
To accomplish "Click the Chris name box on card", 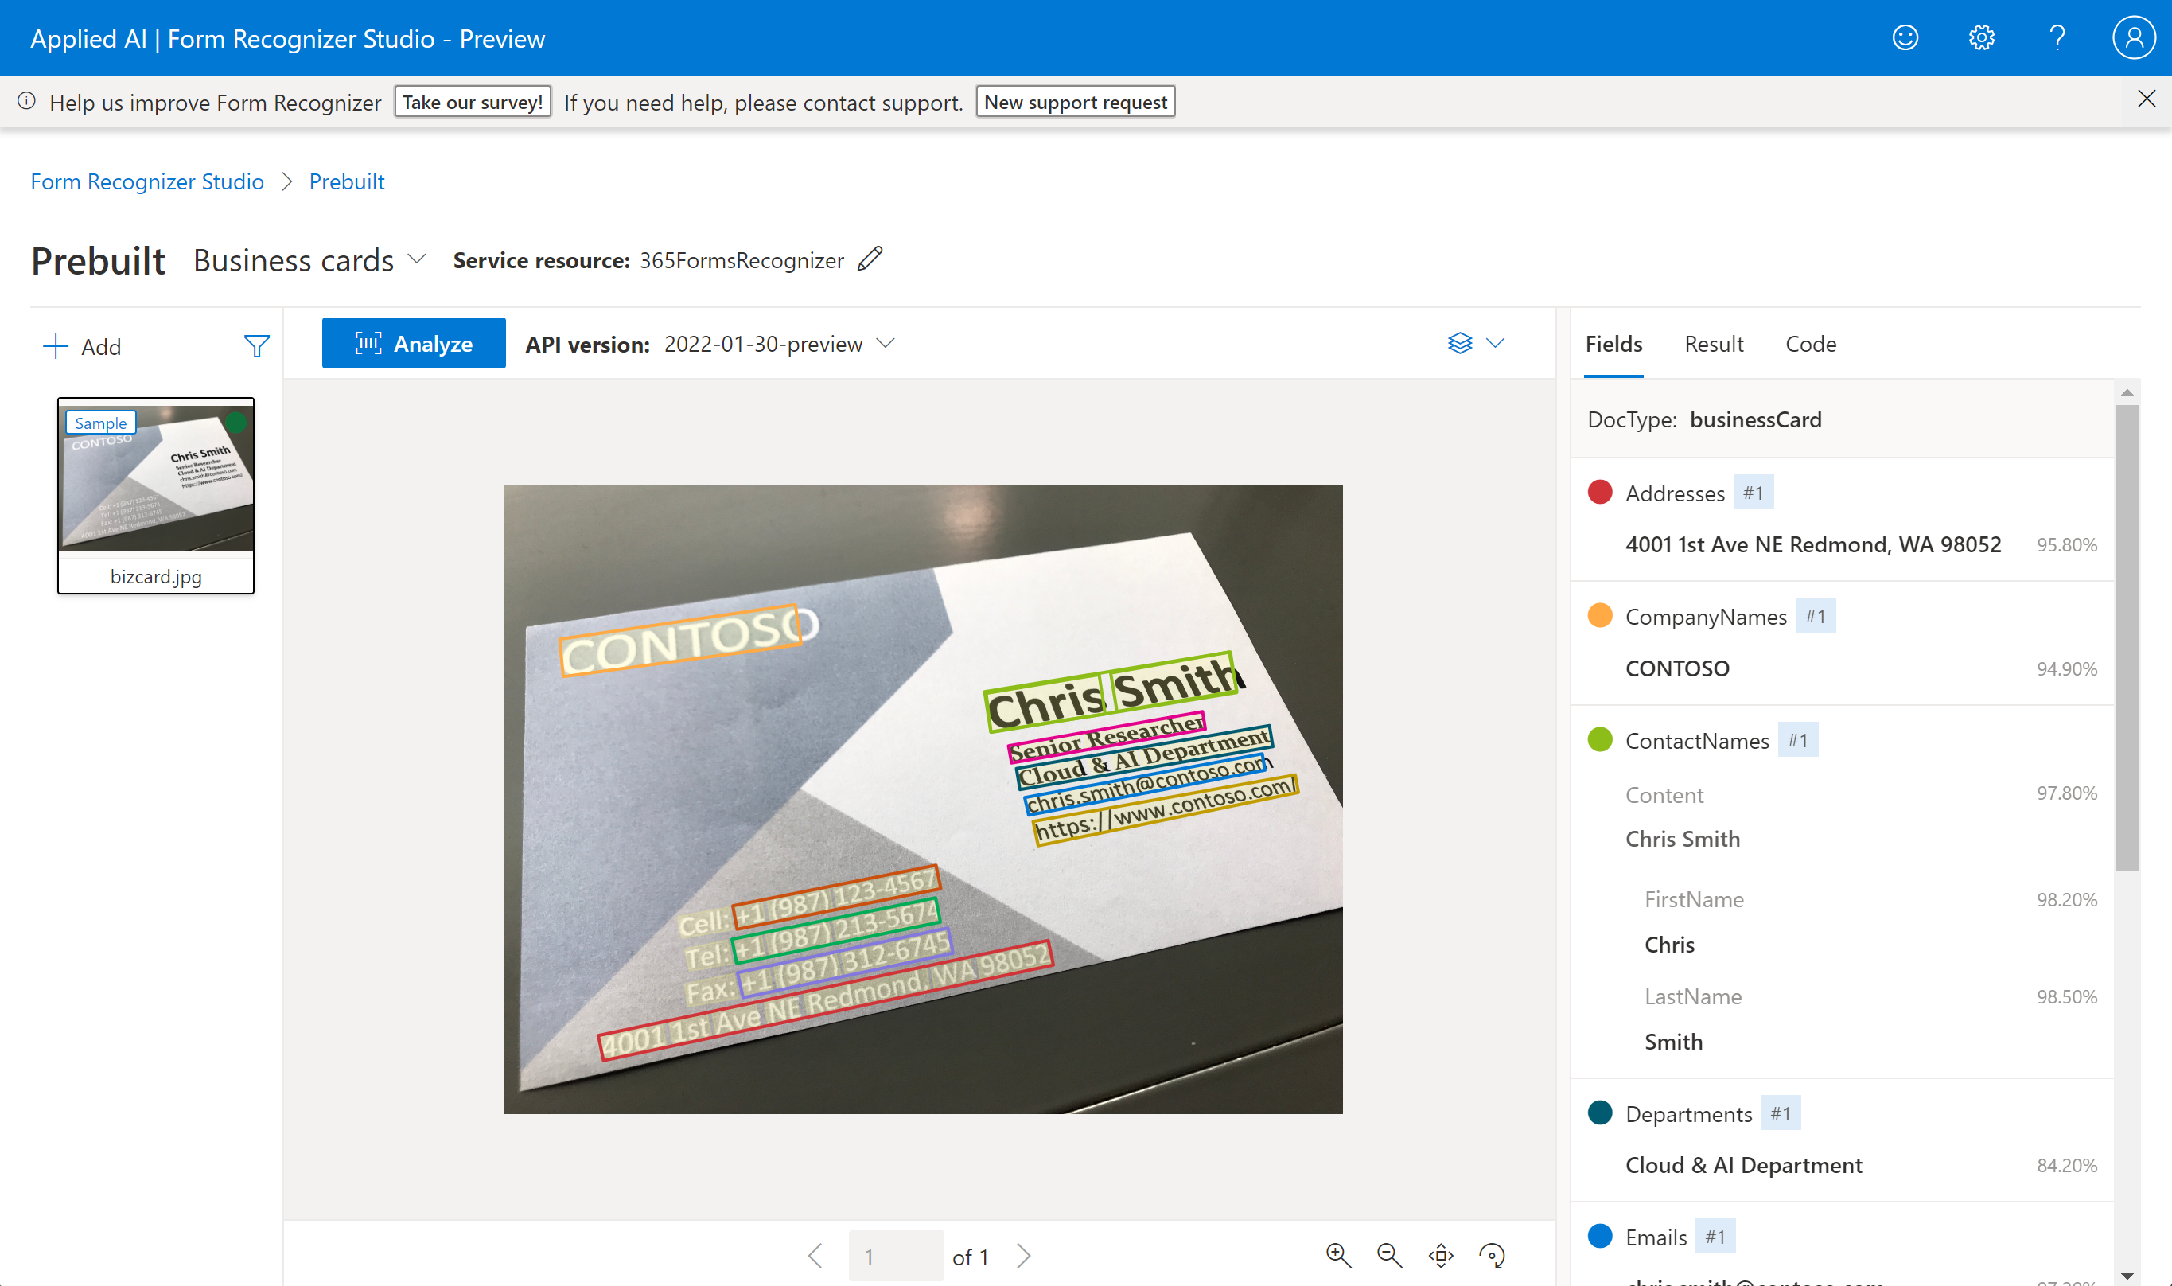I will [x=1045, y=703].
